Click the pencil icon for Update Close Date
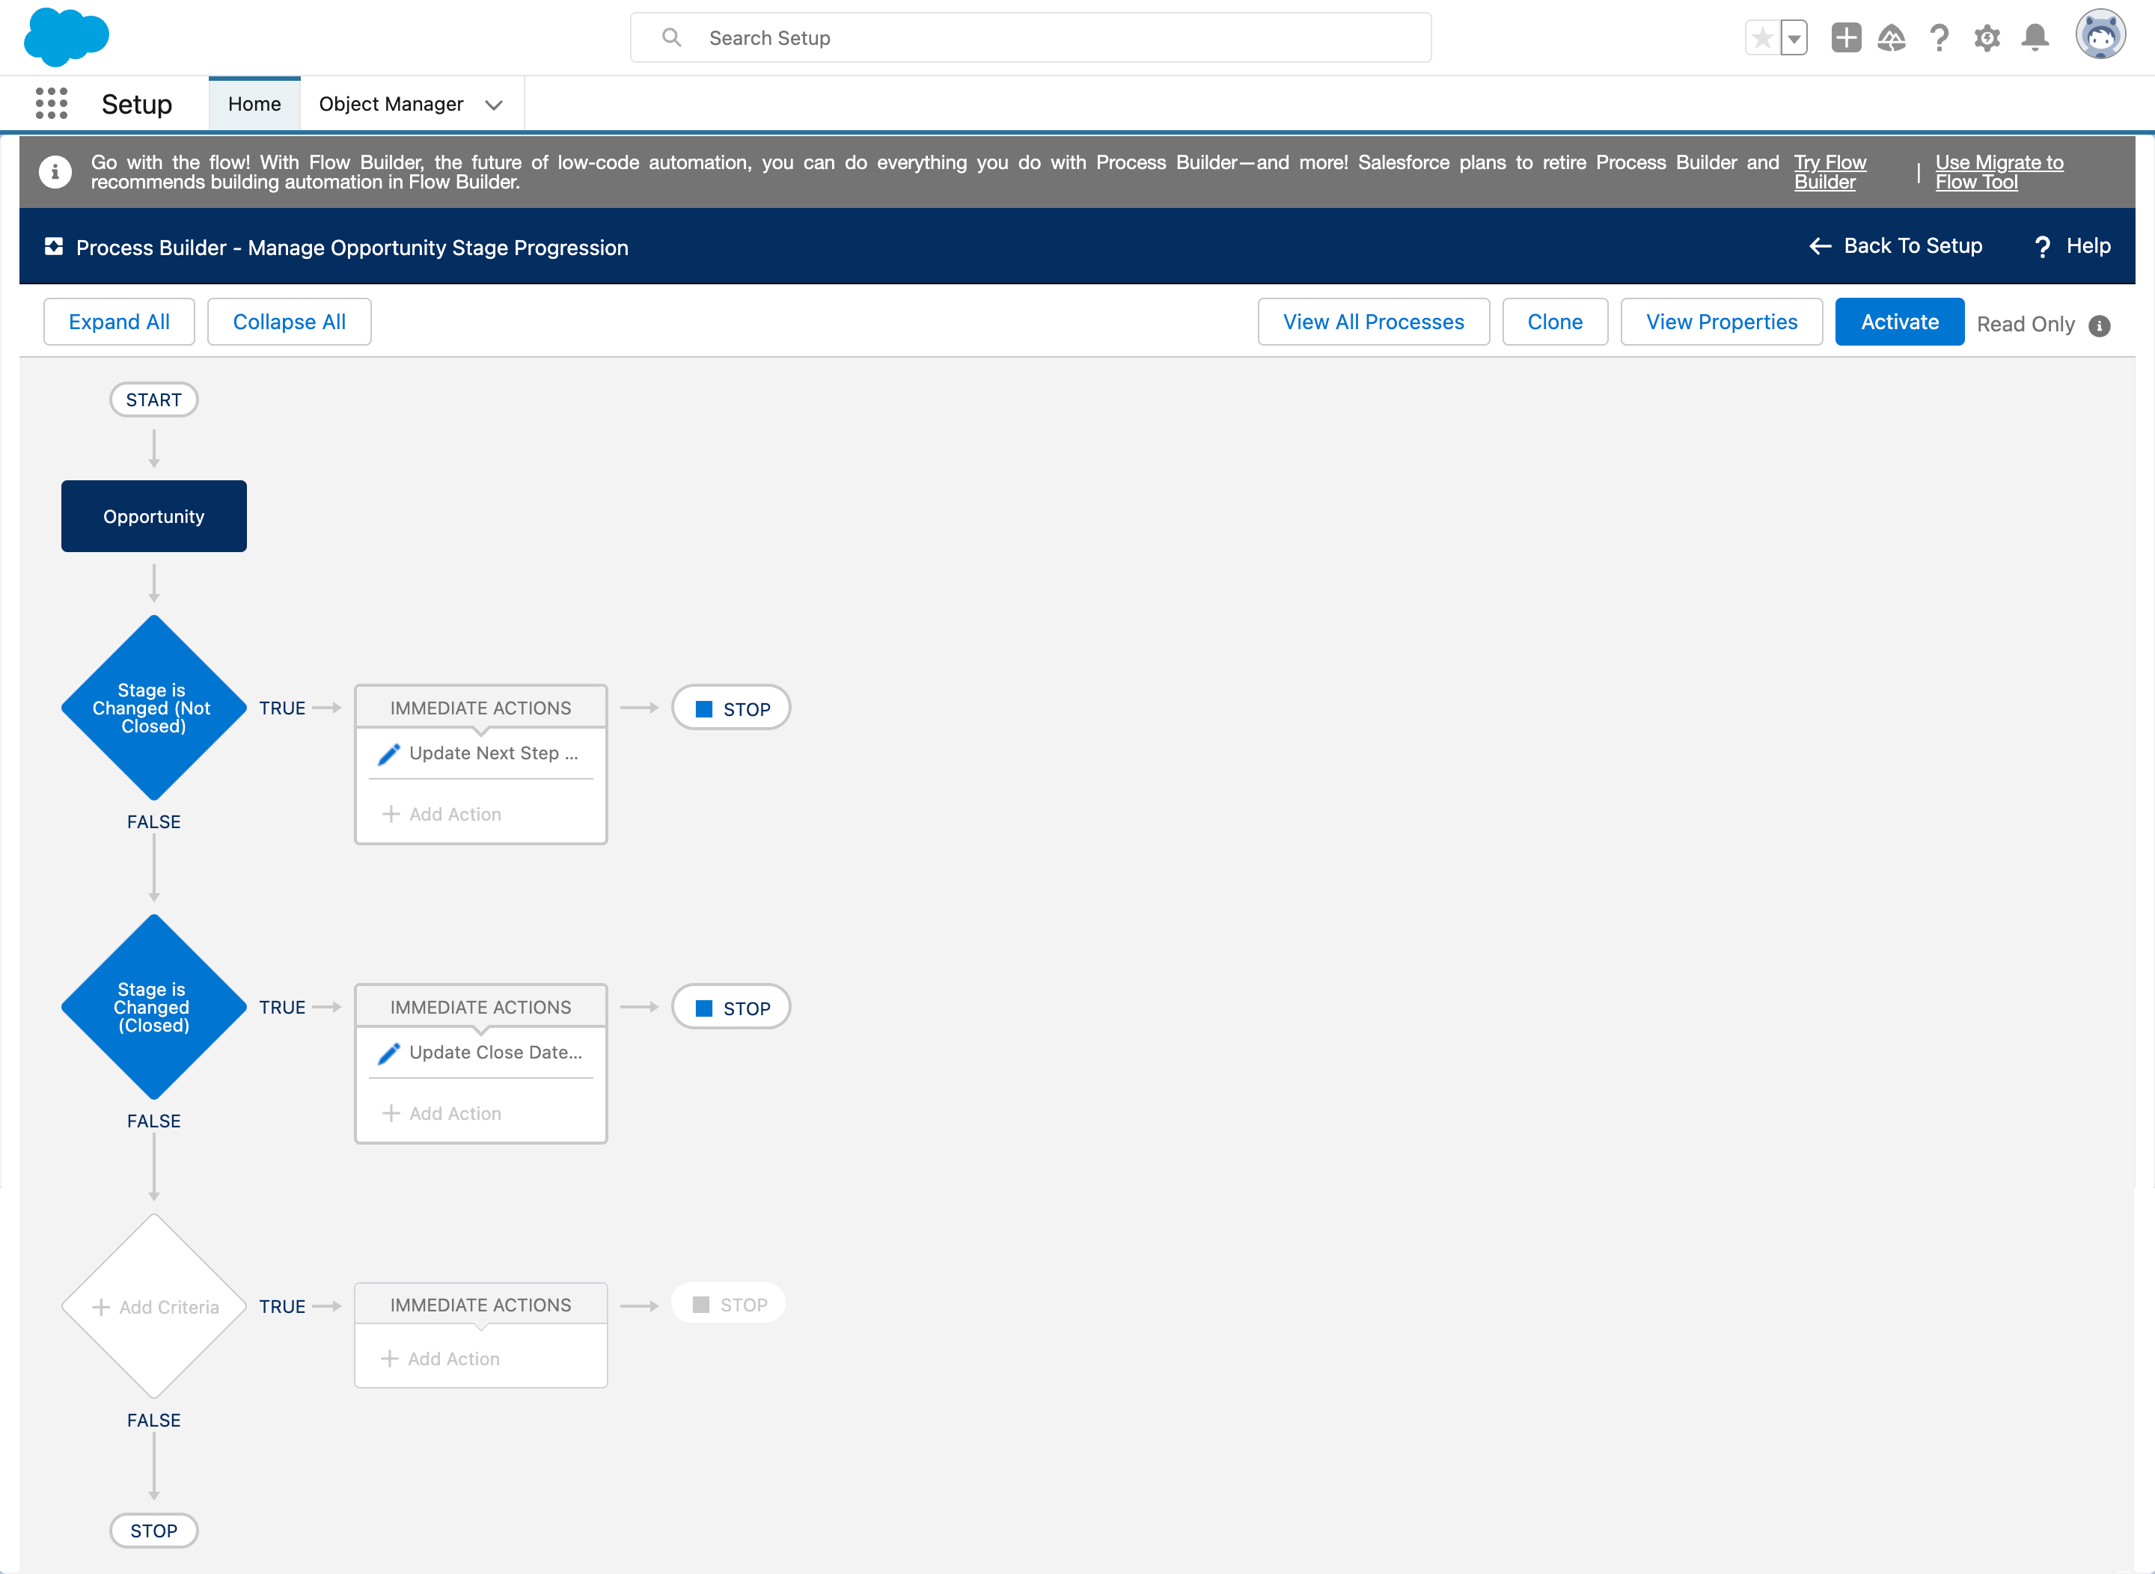This screenshot has height=1574, width=2155. (388, 1053)
